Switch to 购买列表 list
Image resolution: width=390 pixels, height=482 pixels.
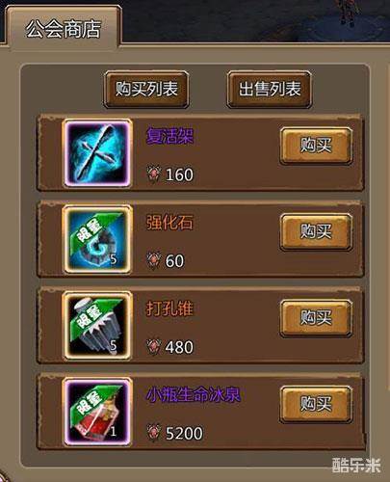[146, 89]
